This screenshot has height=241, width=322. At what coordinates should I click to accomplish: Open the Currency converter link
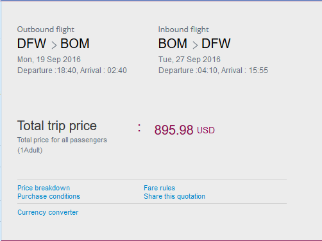coord(48,212)
